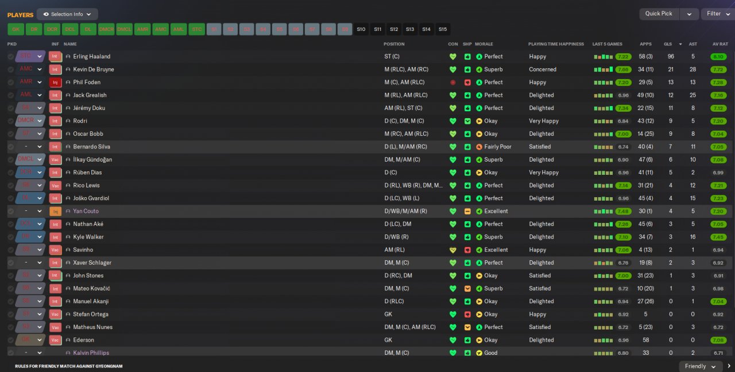Click the next arrow beside the Friendly dropdown

tap(729, 366)
